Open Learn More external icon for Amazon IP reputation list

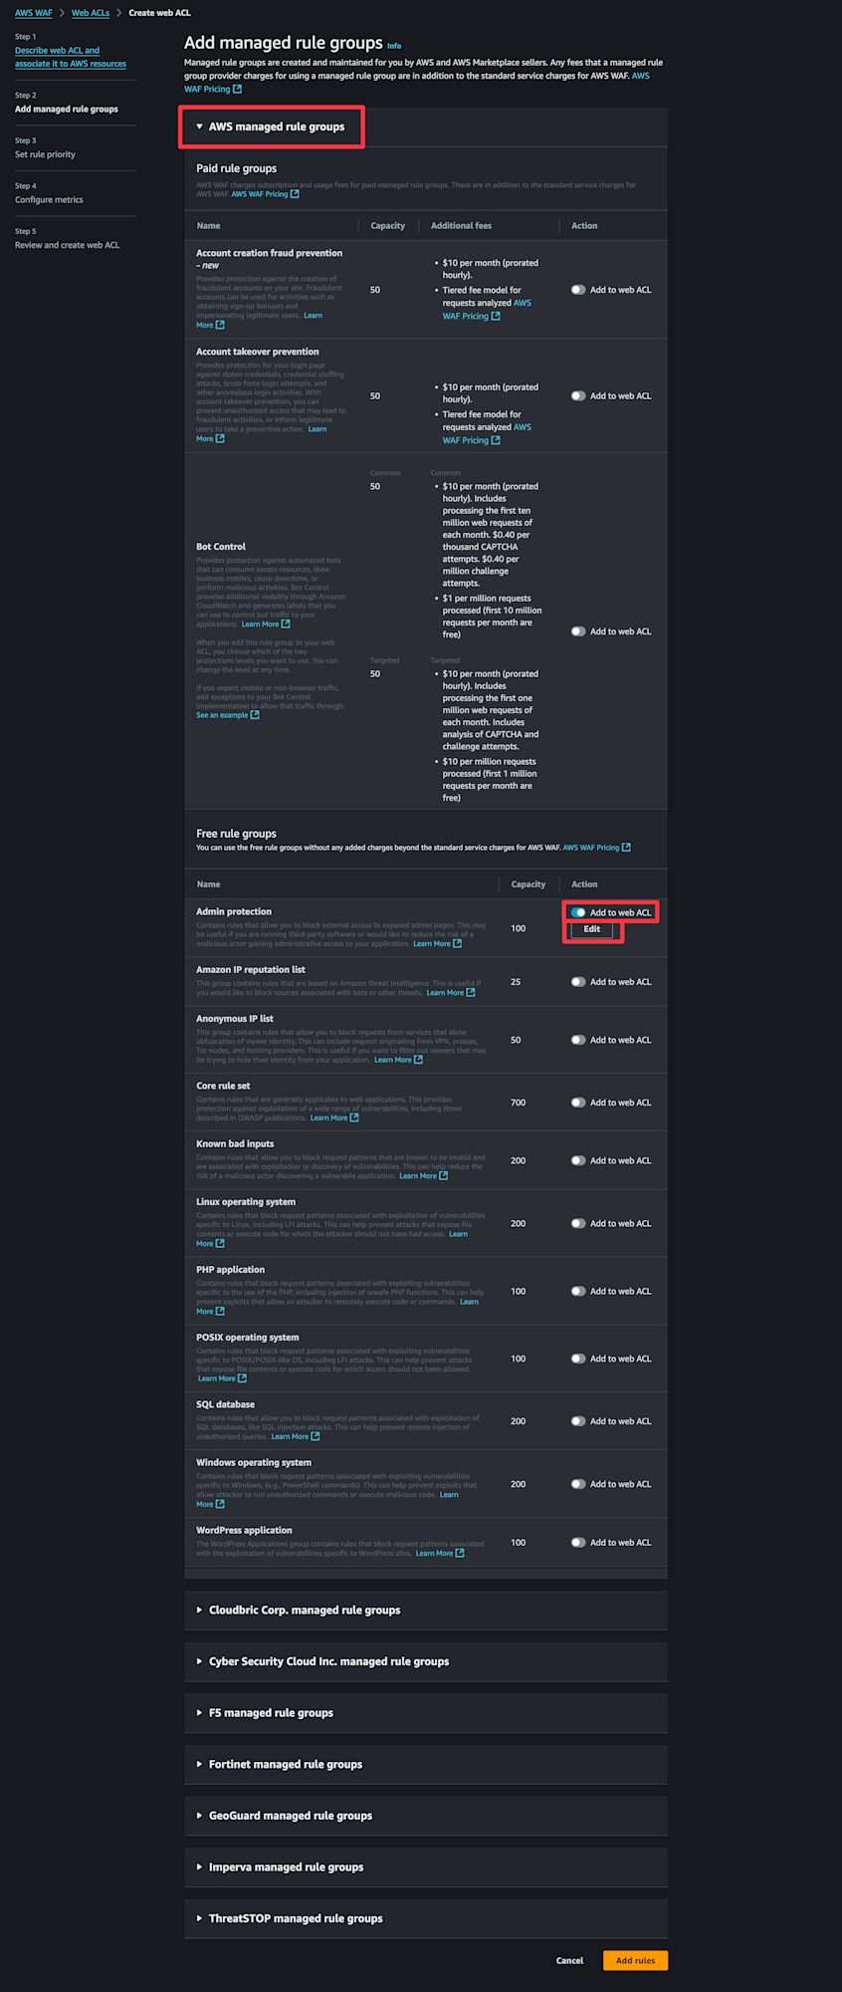tap(471, 992)
